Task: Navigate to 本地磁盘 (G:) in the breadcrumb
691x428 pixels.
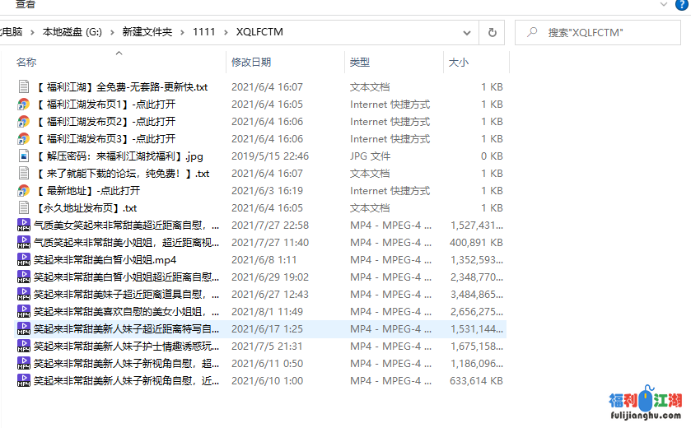Action: (x=75, y=32)
